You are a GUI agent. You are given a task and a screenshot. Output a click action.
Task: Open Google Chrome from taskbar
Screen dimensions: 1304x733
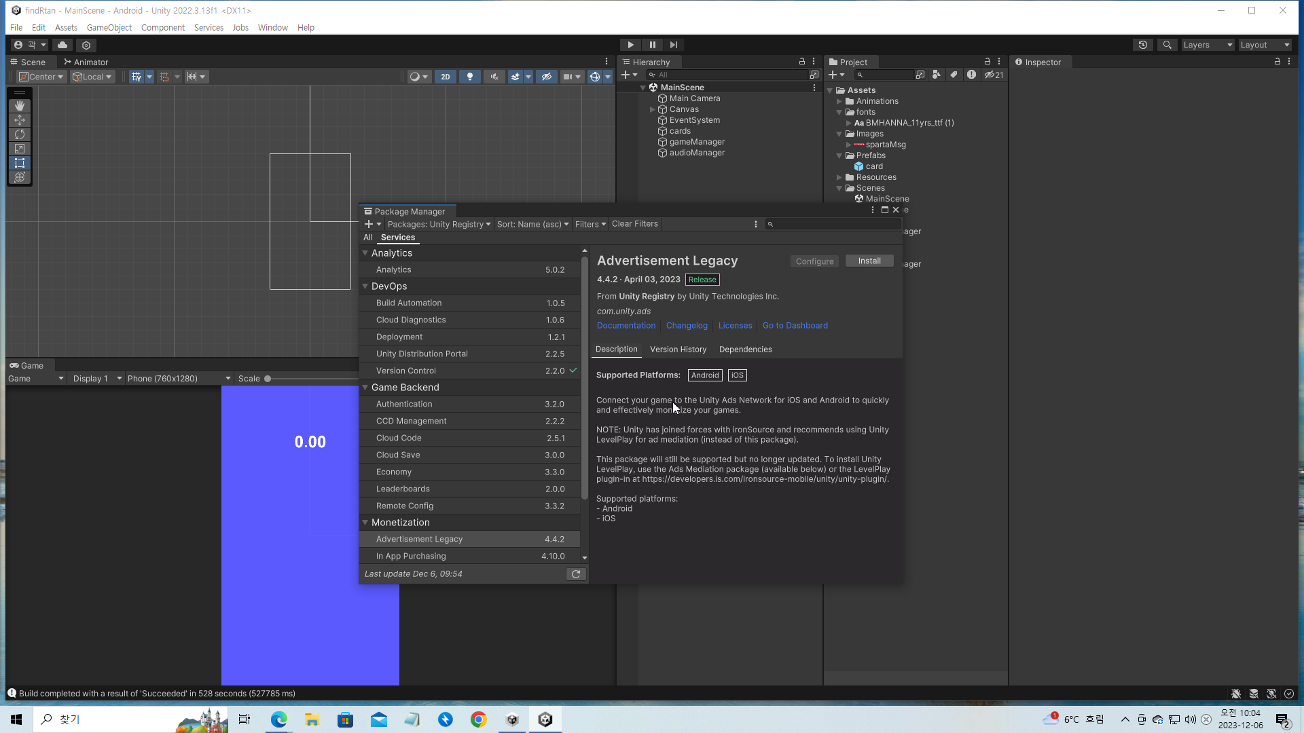pyautogui.click(x=479, y=719)
